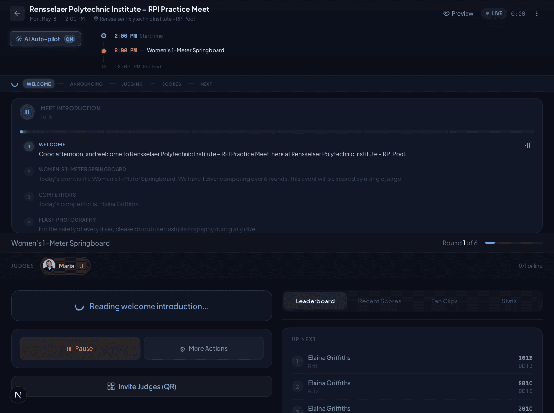The height and width of the screenshot is (413, 554).
Task: Click the audio waveform icon on Welcome line
Action: (x=527, y=145)
